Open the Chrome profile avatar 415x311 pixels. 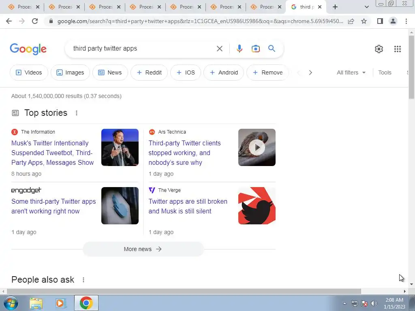coord(393,21)
